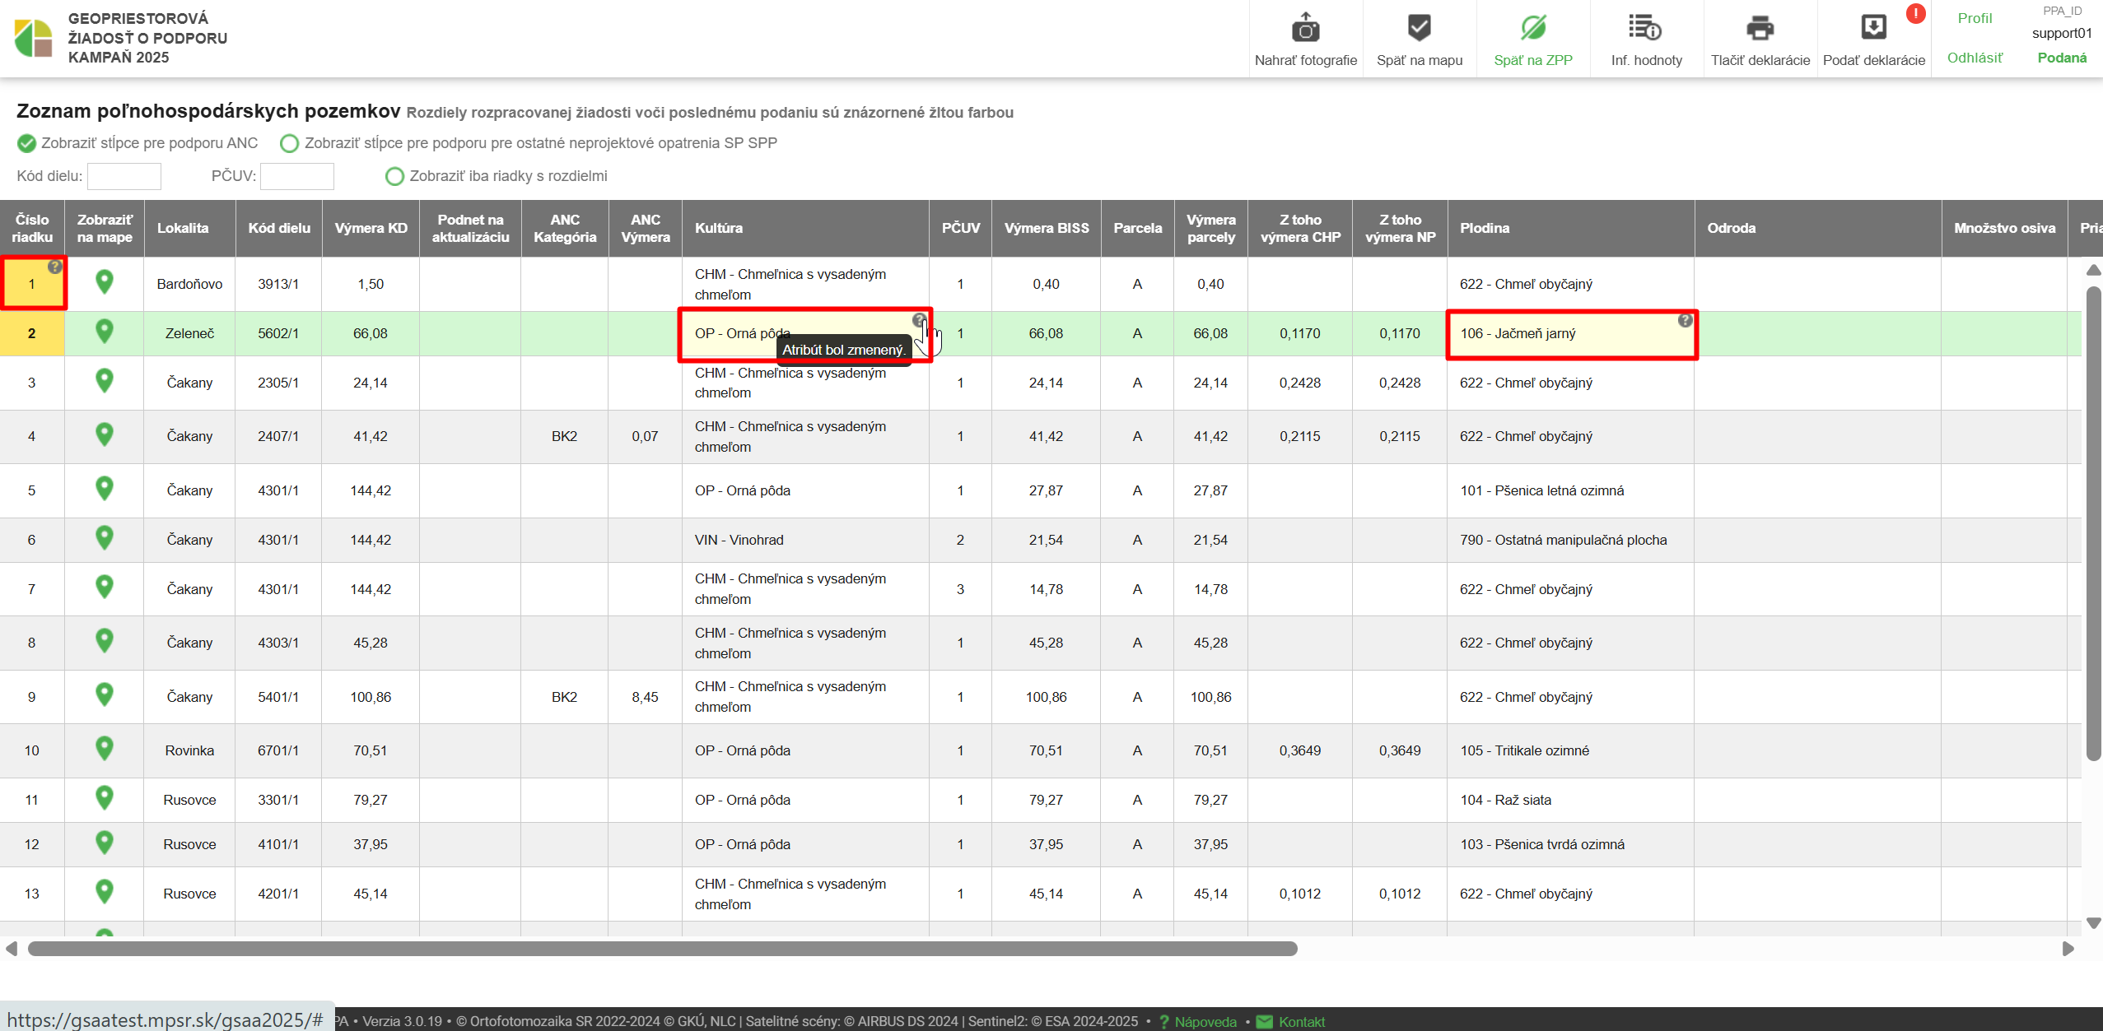Click the Kód dielu input field
Screen dimensions: 2103x1031
[124, 176]
